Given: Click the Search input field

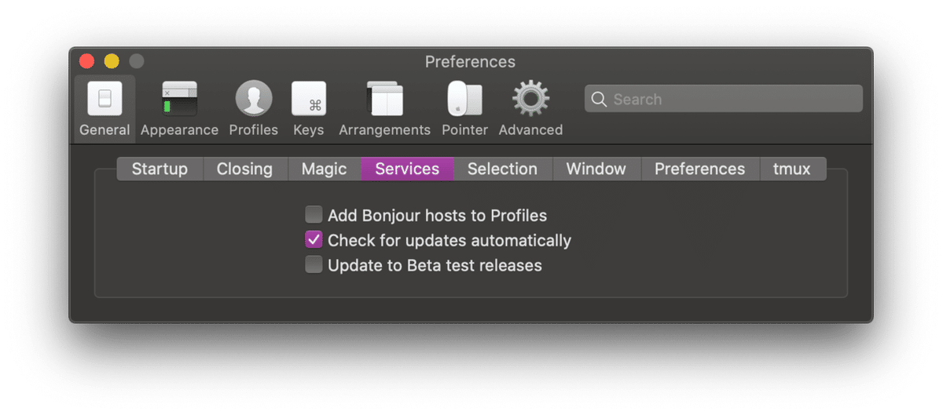Looking at the screenshot, I should coord(731,100).
